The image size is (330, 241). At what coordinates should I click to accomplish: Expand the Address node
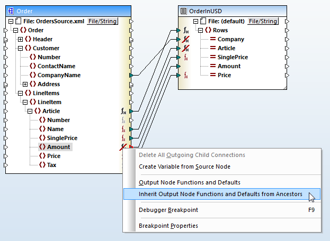coord(25,84)
